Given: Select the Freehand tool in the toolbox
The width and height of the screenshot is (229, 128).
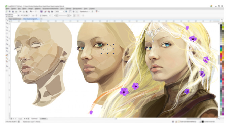Looking at the screenshot, I should pyautogui.click(x=7, y=34).
